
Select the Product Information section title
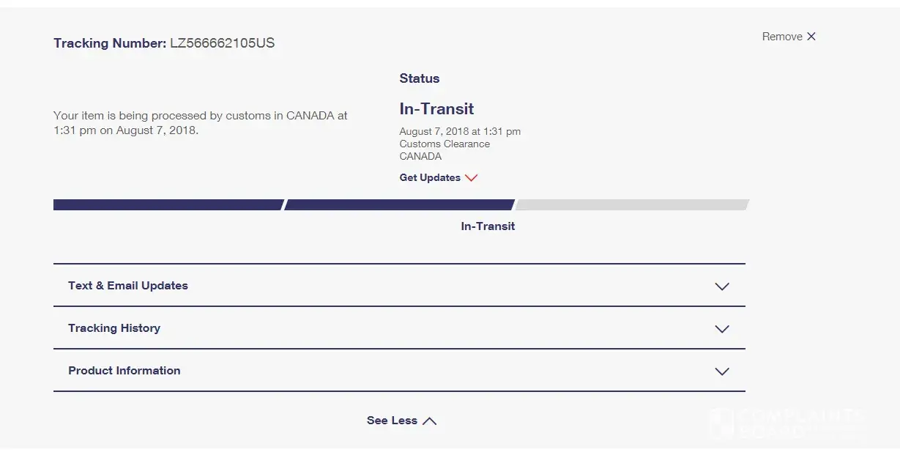(124, 371)
